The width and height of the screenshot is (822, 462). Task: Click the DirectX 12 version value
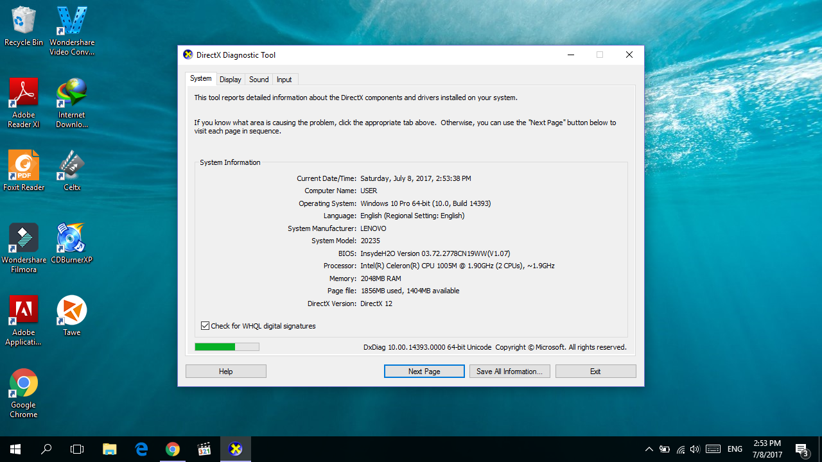[x=376, y=304]
